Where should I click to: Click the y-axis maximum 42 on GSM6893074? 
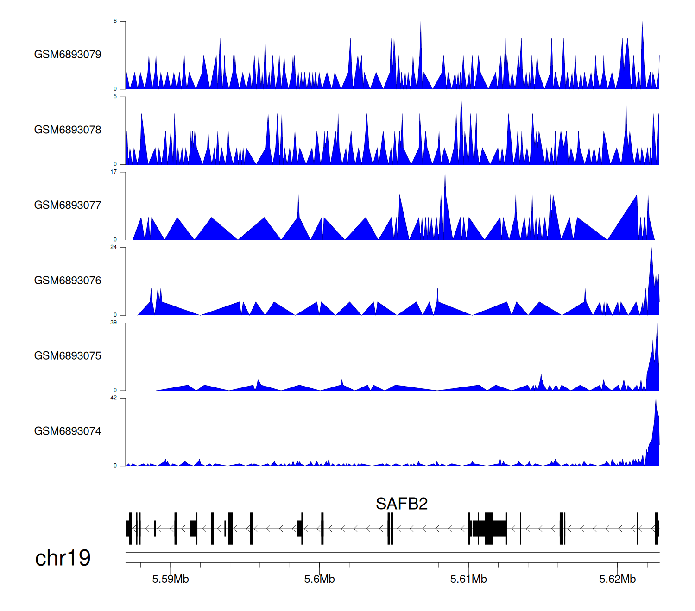(x=114, y=398)
